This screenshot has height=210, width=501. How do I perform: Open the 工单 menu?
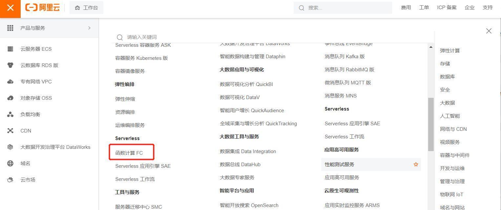click(424, 8)
